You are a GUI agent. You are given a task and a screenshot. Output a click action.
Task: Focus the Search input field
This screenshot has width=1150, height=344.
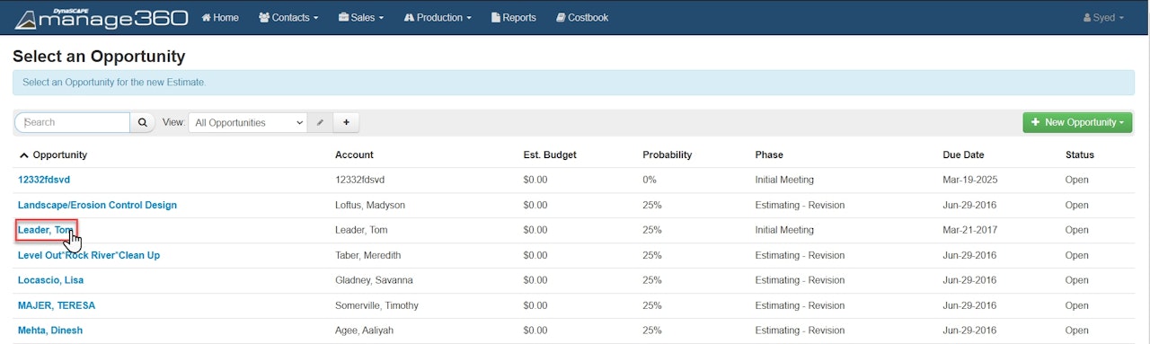73,122
